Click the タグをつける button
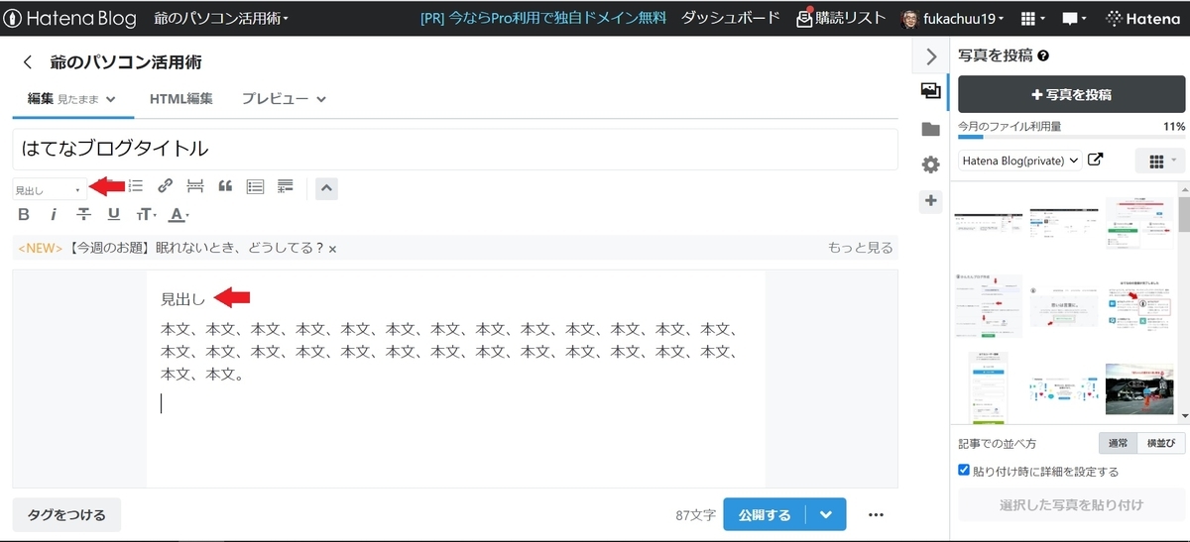 click(x=66, y=515)
